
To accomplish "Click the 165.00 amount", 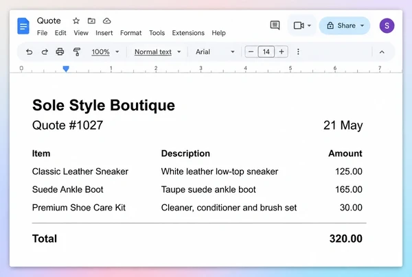I will (x=349, y=189).
